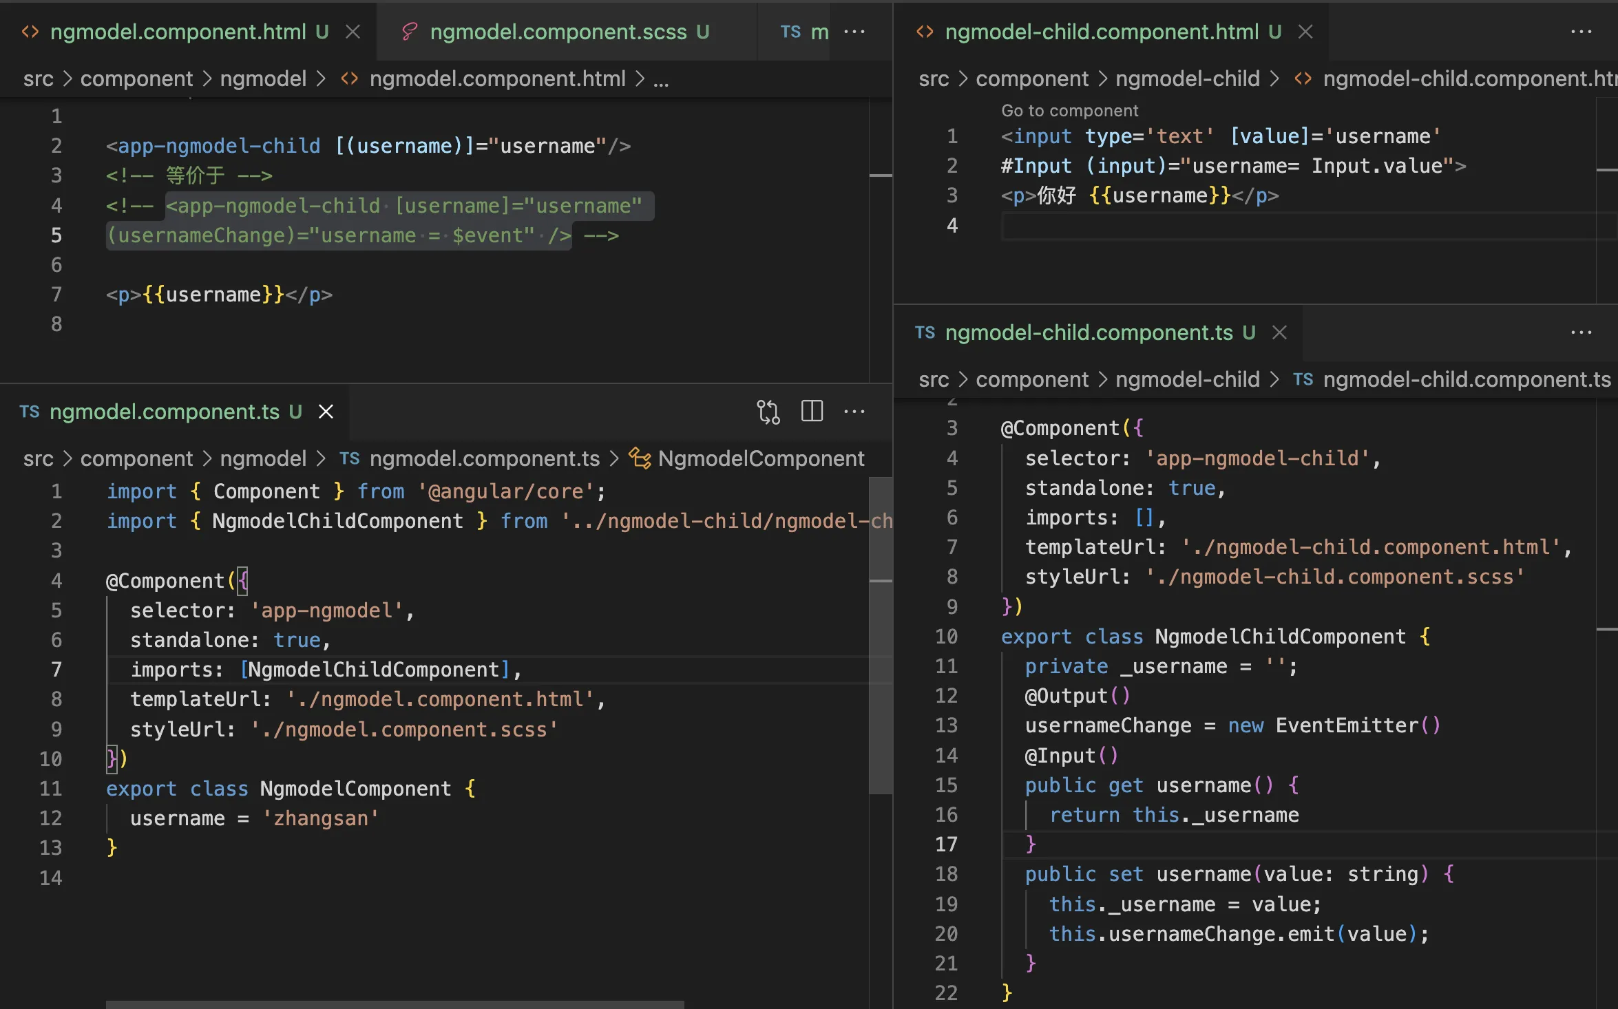Click the HTML file icon on ngmodel.component.html tab

click(30, 32)
